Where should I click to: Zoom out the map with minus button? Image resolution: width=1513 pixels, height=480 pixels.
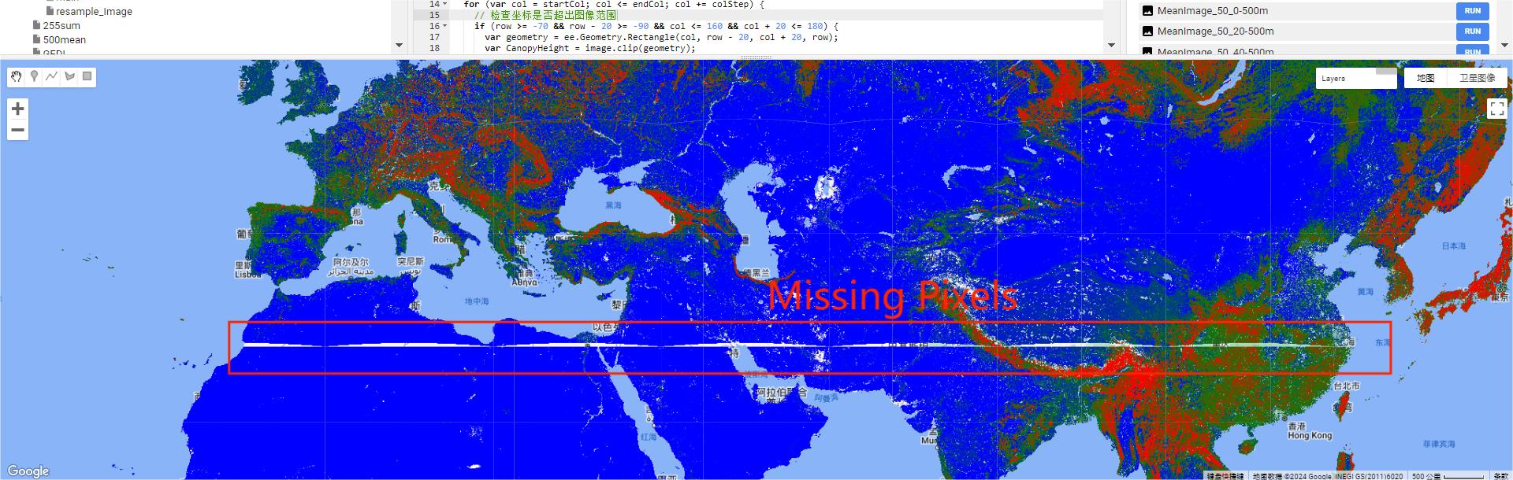click(18, 130)
